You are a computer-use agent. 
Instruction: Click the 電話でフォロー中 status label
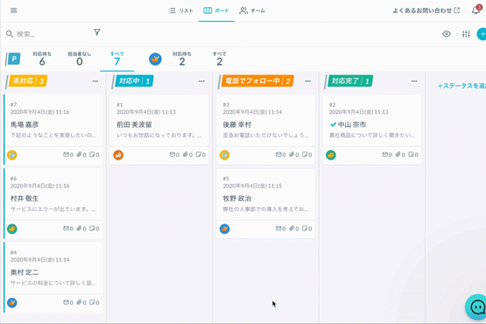257,81
